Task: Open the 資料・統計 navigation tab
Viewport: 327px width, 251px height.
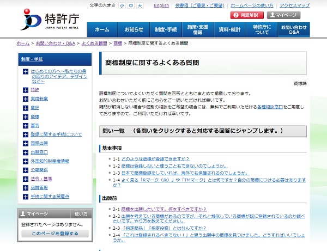Action: click(x=230, y=29)
